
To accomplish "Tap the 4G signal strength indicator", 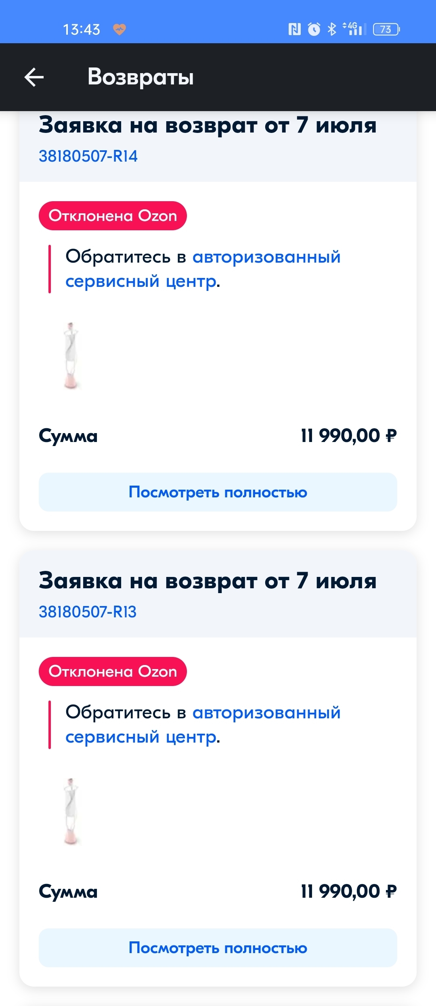I will [x=354, y=29].
